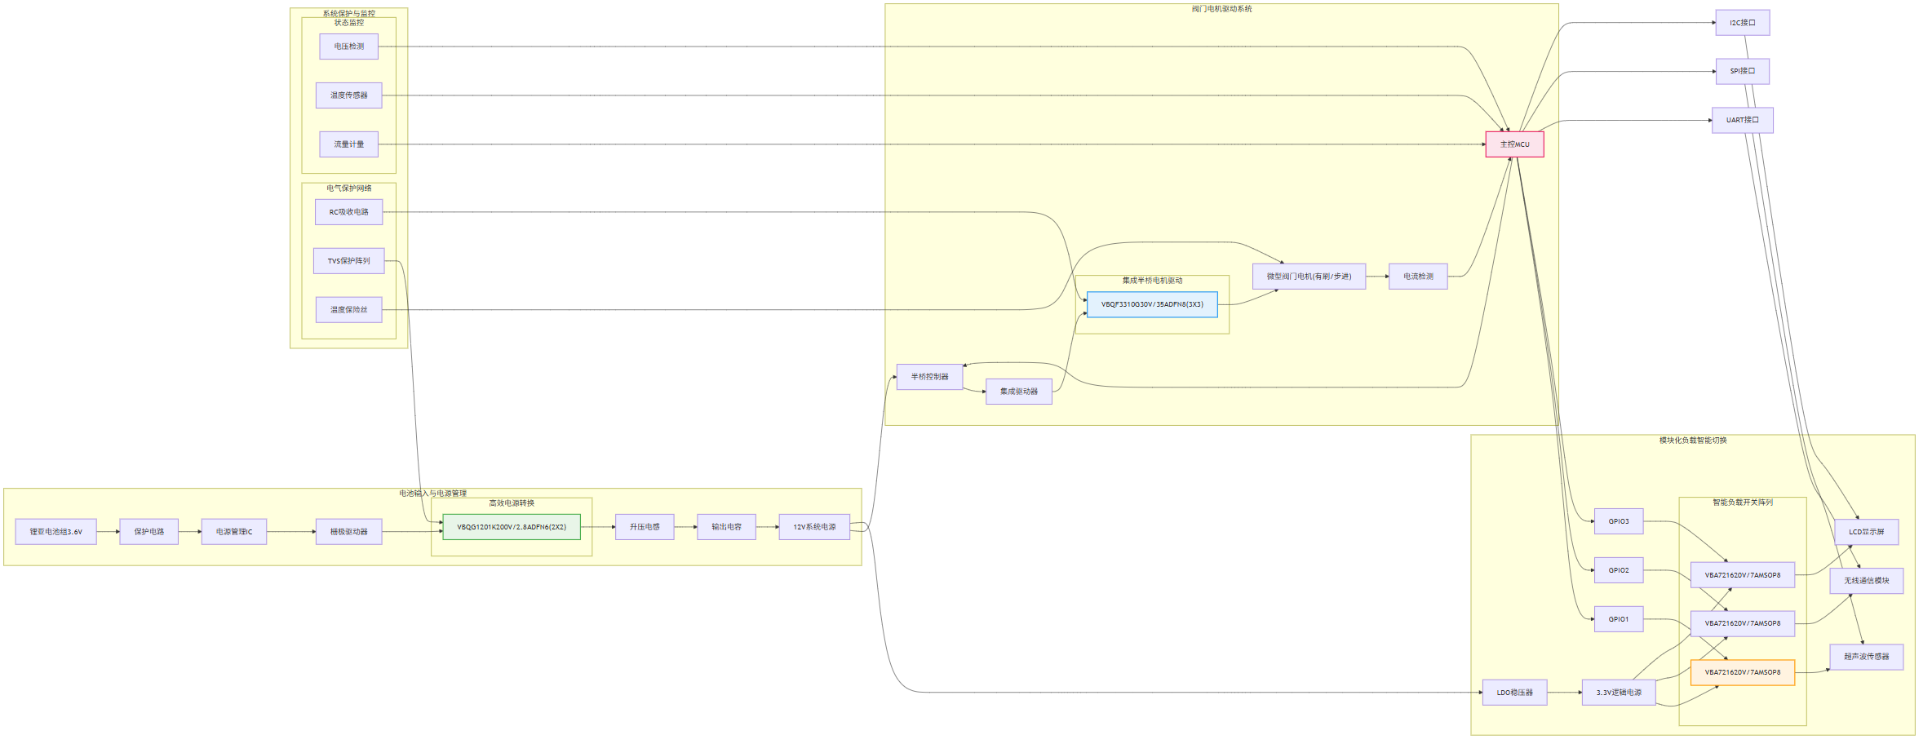Click the GPIO3 node
Screen dimensions: 1932x744
coord(1619,521)
